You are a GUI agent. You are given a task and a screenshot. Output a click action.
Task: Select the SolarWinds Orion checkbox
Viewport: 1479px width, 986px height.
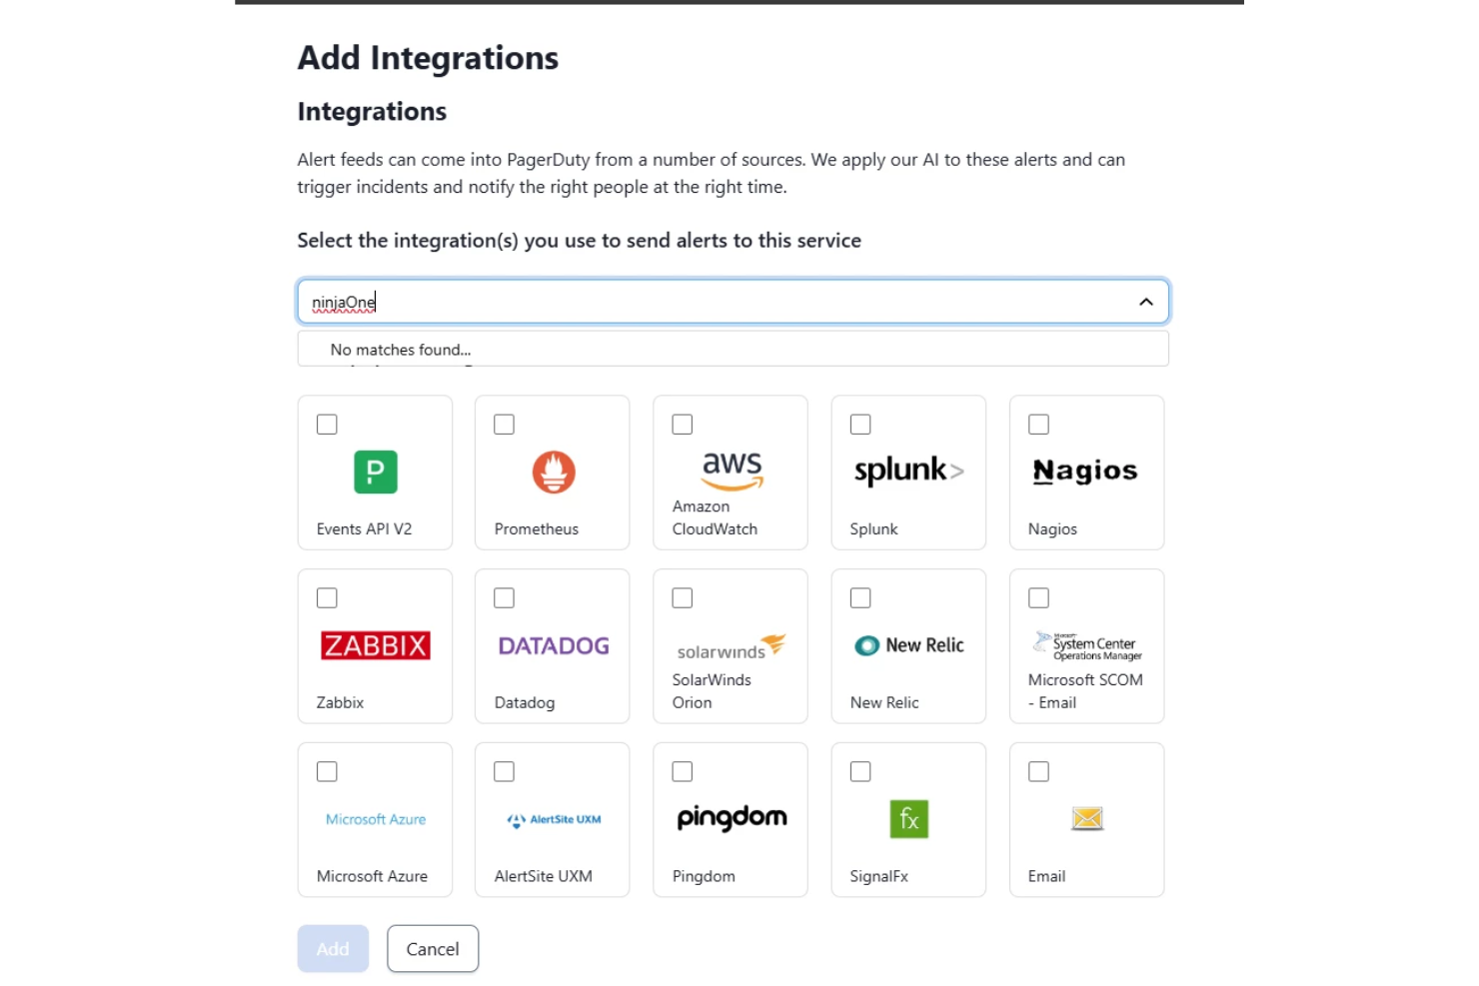pyautogui.click(x=683, y=598)
